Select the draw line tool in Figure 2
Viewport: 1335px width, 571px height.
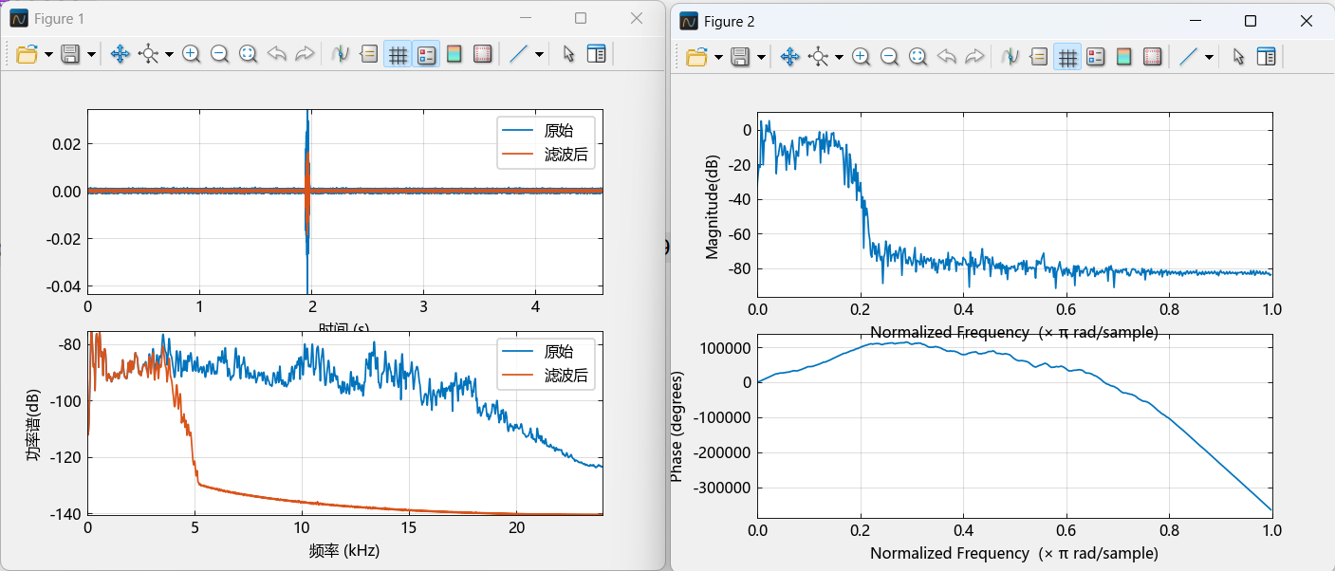click(1188, 57)
